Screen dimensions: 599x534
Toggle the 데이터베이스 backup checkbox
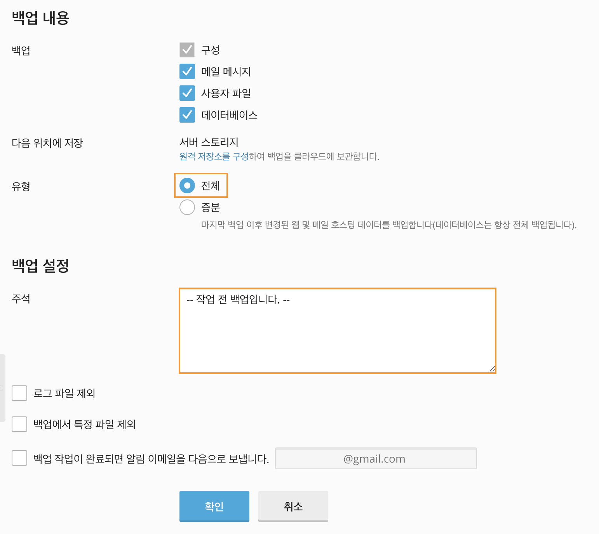coord(187,115)
